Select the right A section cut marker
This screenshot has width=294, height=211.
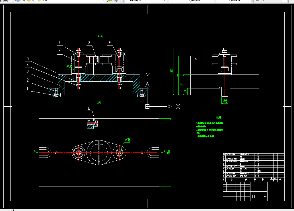point(163,151)
